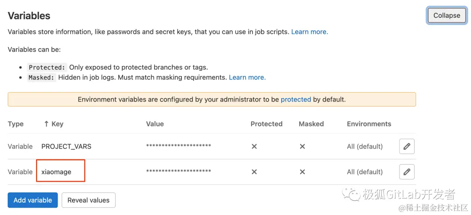
Task: Click the Protected column header
Action: click(266, 124)
